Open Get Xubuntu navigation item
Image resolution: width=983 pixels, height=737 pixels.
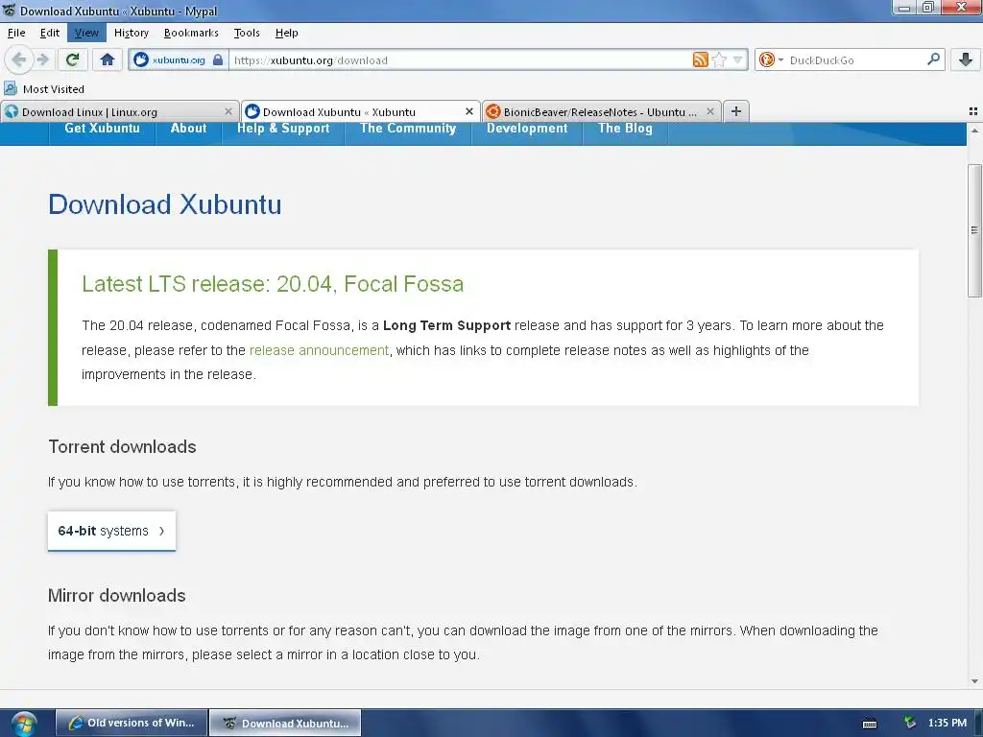click(102, 130)
